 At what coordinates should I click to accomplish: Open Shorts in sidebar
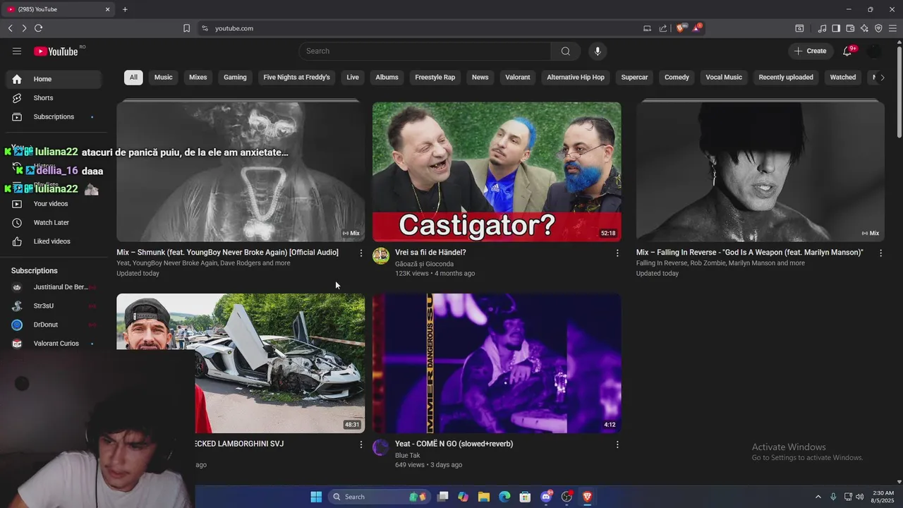(54, 98)
